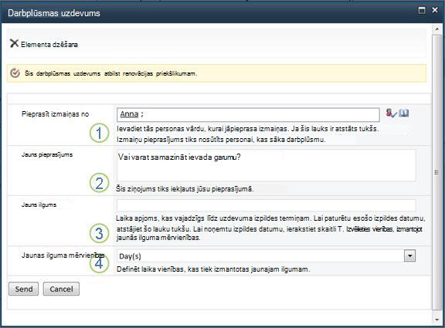Click the Elementa dzēšana delete X icon

(14, 43)
